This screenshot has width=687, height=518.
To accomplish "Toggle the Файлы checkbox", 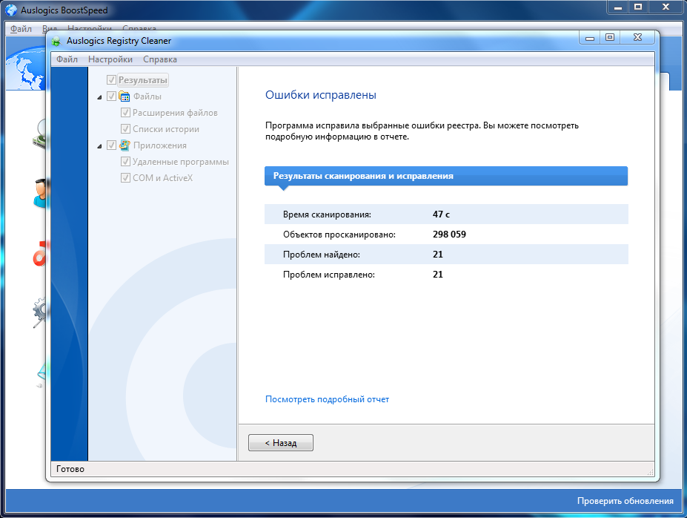I will tap(111, 96).
